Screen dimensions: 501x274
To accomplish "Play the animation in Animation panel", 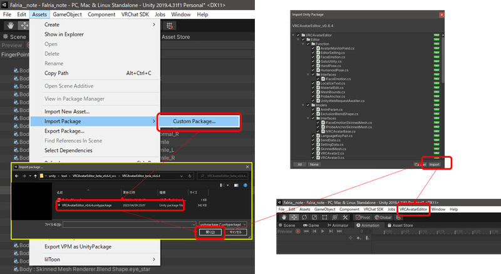I will click(x=323, y=231).
